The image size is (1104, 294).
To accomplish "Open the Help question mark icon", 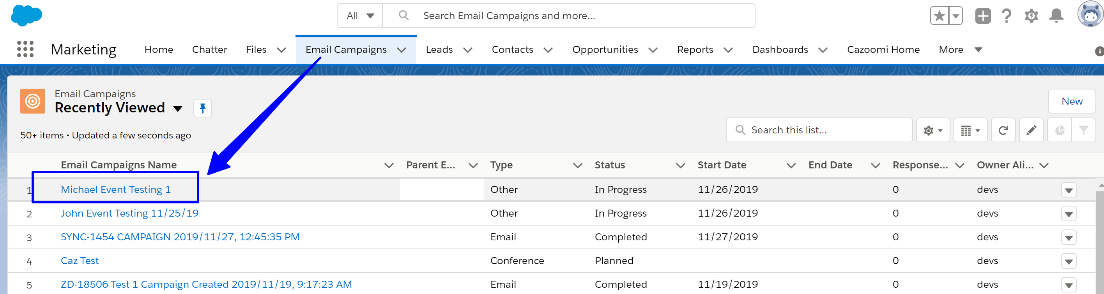I will (1007, 16).
